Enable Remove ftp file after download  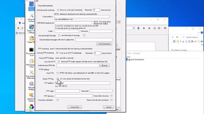(111, 100)
